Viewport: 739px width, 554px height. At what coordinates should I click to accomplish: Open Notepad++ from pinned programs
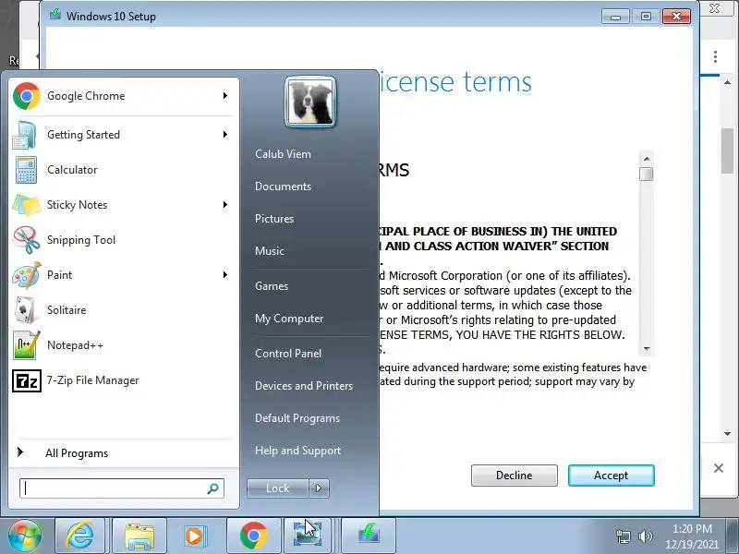coord(123,345)
